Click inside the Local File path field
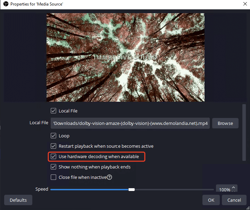 click(x=130, y=123)
